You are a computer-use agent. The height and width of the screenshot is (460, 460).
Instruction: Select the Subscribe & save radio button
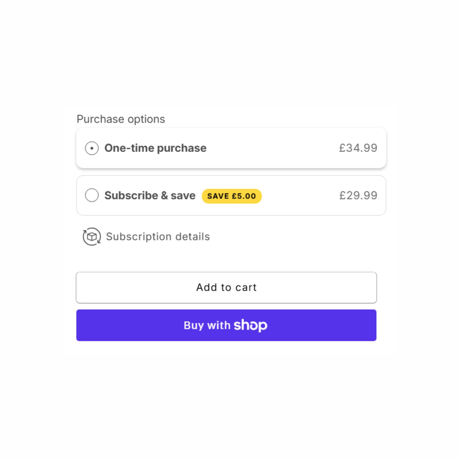tap(92, 195)
